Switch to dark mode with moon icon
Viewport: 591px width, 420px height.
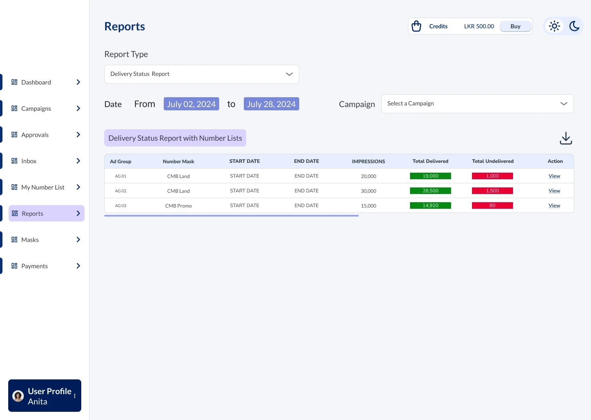pos(574,26)
